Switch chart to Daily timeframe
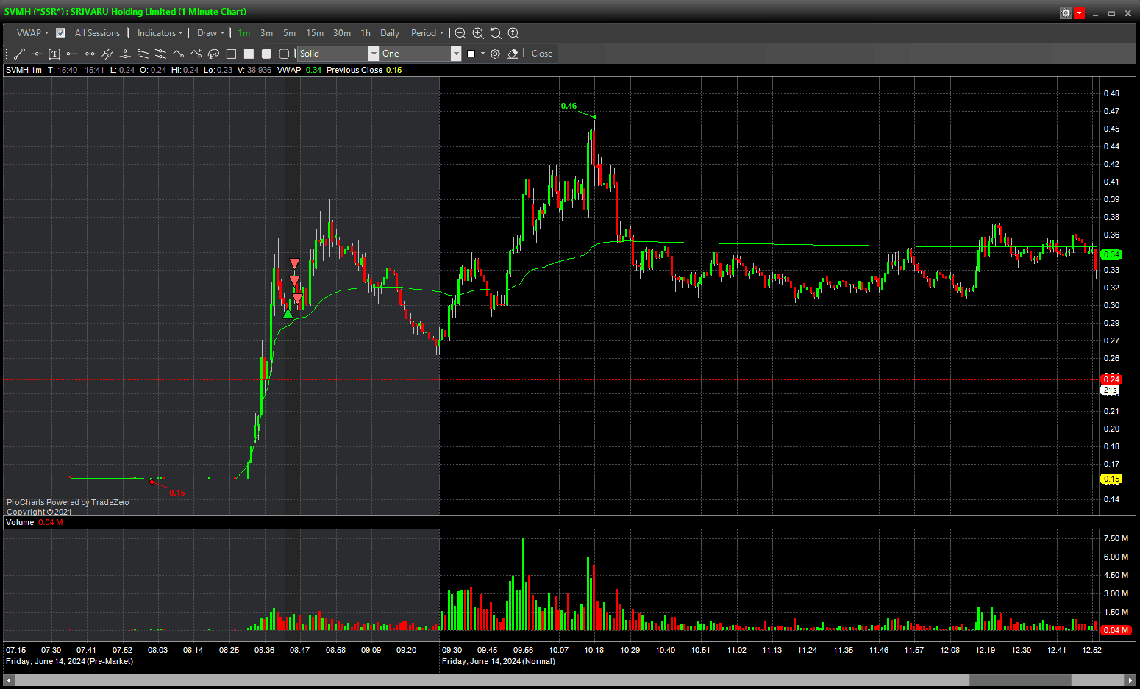The height and width of the screenshot is (689, 1140). pyautogui.click(x=389, y=33)
